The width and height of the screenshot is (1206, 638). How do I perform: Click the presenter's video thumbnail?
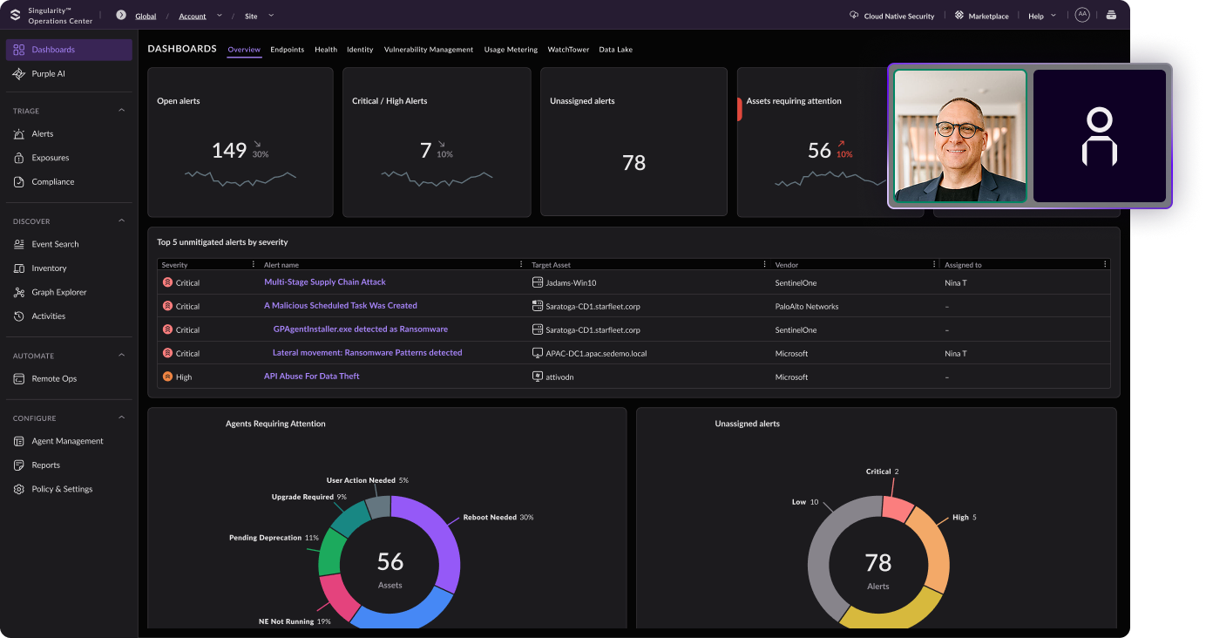[x=959, y=136]
